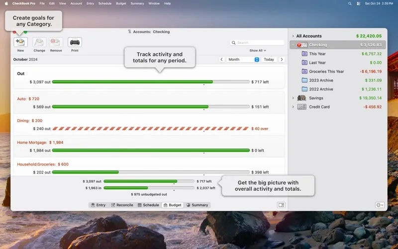Screen dimensions: 398x249
Task: Click the Credit Card balance -$ 456.92
Action: point(372,107)
